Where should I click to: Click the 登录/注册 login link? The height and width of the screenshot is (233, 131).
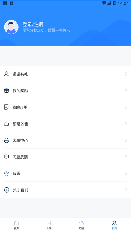click(x=33, y=24)
